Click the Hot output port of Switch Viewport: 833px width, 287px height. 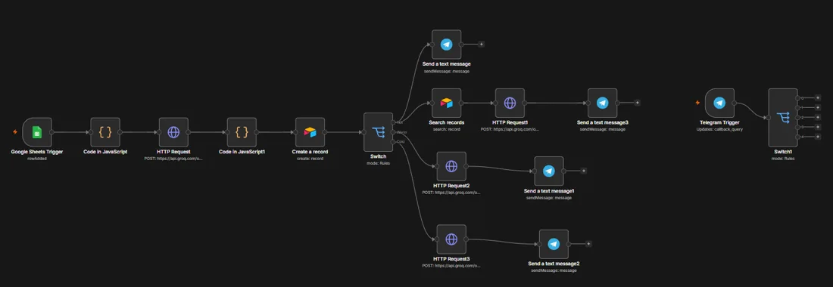pyautogui.click(x=393, y=122)
